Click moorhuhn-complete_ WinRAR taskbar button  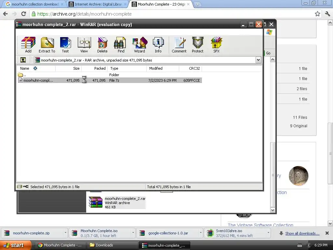(164, 245)
